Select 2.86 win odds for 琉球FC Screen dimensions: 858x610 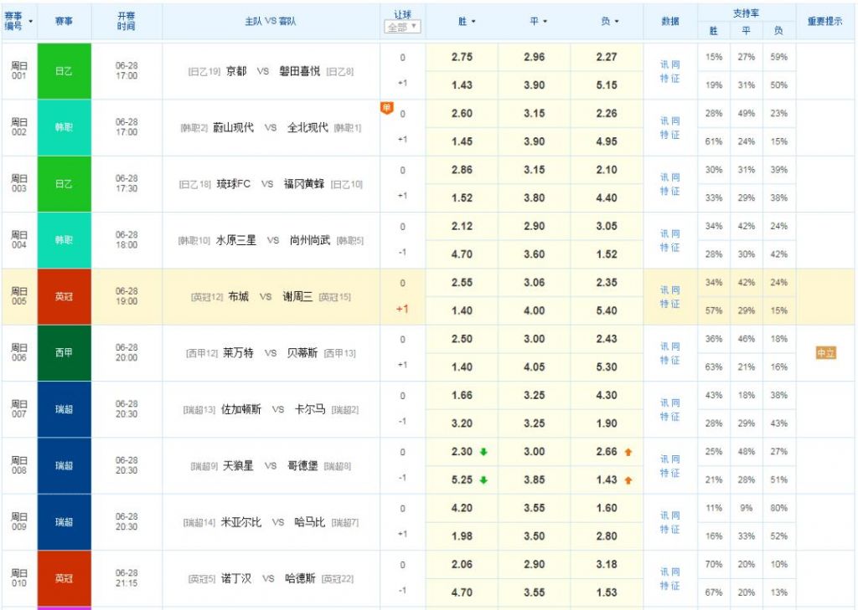click(462, 170)
